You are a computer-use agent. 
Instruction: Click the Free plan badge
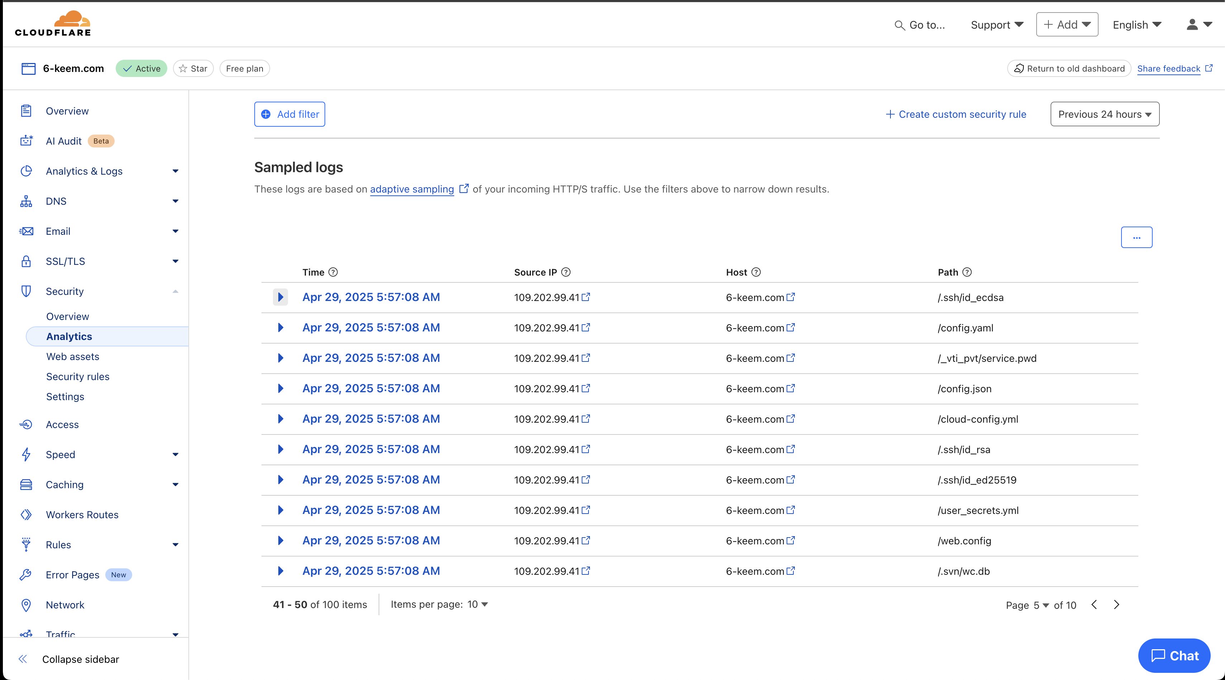tap(244, 68)
